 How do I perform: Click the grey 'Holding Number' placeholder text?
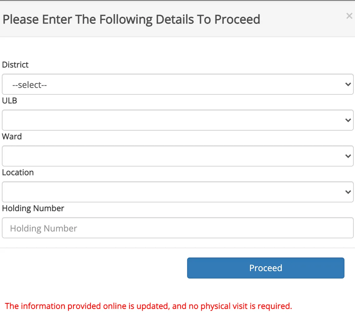[44, 228]
